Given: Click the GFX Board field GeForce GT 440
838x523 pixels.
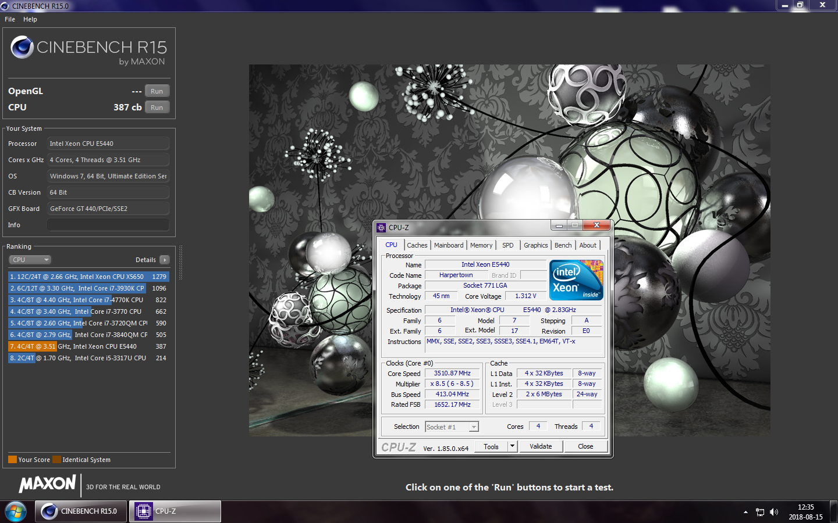Looking at the screenshot, I should click(108, 209).
